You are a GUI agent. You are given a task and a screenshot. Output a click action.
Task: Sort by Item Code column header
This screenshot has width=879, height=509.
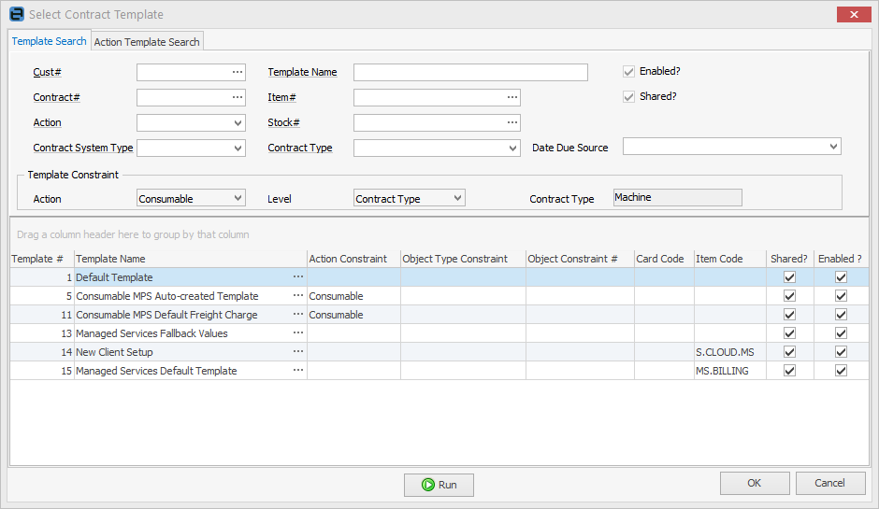[x=730, y=259]
